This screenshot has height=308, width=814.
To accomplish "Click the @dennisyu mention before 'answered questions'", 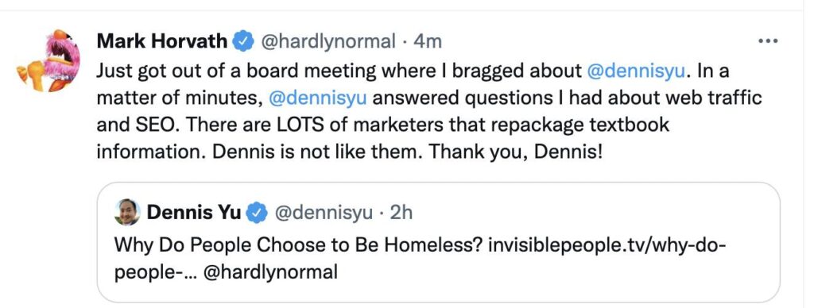I will coord(318,98).
